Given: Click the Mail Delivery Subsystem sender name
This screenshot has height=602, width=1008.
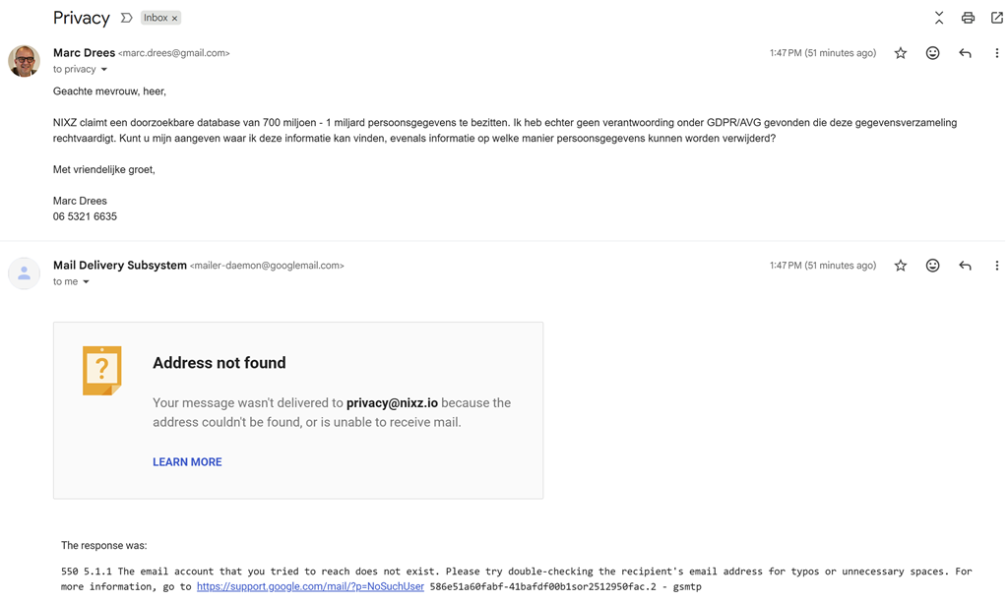Looking at the screenshot, I should click(120, 266).
